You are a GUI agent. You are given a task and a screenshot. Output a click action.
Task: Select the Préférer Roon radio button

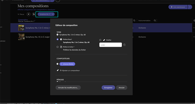(57, 39)
